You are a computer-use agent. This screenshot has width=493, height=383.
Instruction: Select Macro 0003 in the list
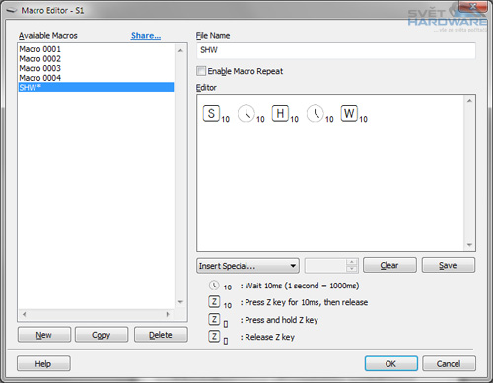pyautogui.click(x=96, y=68)
